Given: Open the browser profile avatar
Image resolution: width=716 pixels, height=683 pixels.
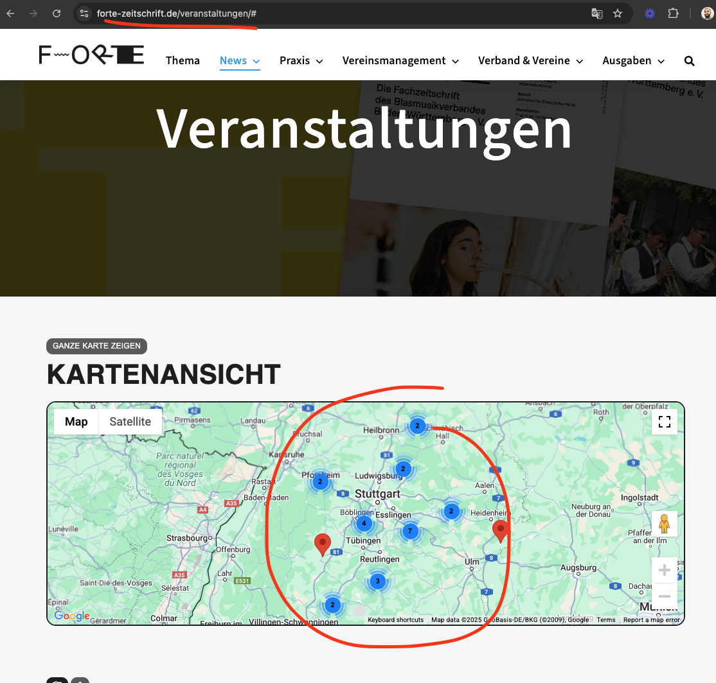Looking at the screenshot, I should [x=708, y=13].
